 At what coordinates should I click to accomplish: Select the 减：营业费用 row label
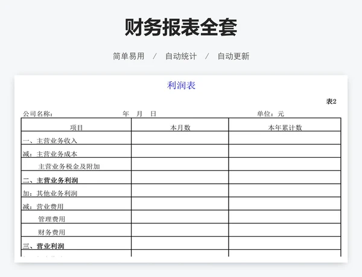43,207
